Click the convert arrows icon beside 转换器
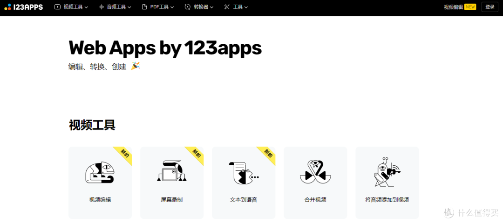This screenshot has width=503, height=223. pyautogui.click(x=188, y=7)
